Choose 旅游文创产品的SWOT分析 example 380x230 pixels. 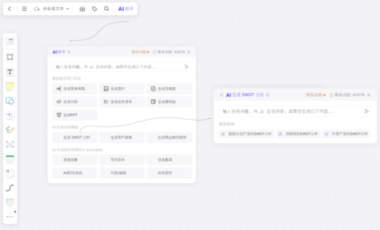coord(246,134)
